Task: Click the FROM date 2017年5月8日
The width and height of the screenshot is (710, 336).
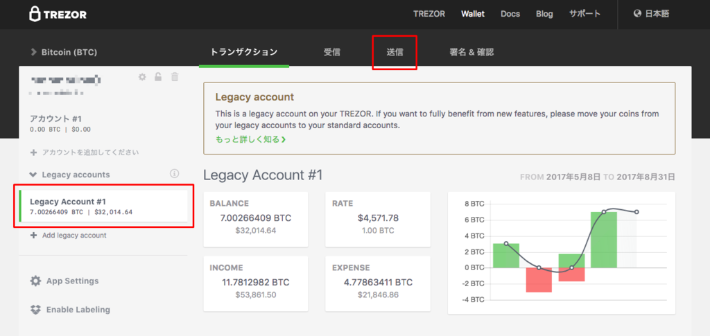Action: tap(573, 177)
